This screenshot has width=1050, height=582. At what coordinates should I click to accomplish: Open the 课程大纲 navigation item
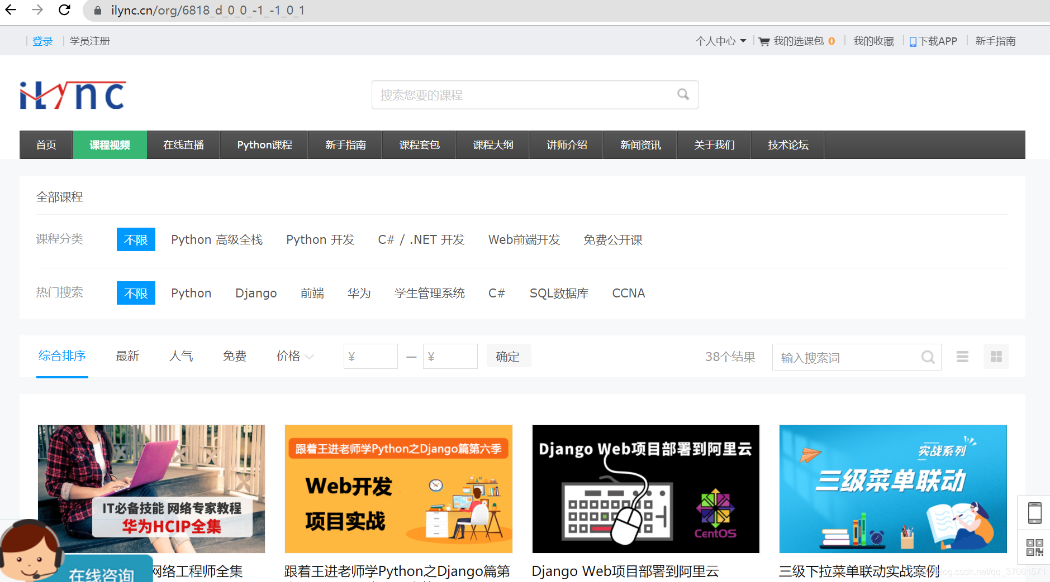493,145
